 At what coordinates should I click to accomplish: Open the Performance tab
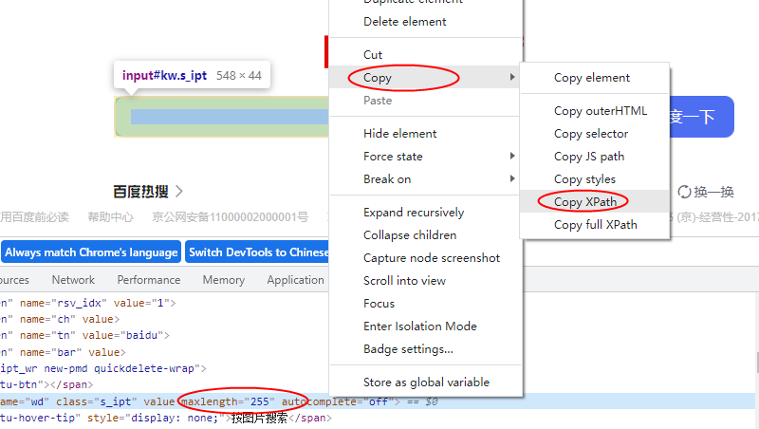[148, 280]
